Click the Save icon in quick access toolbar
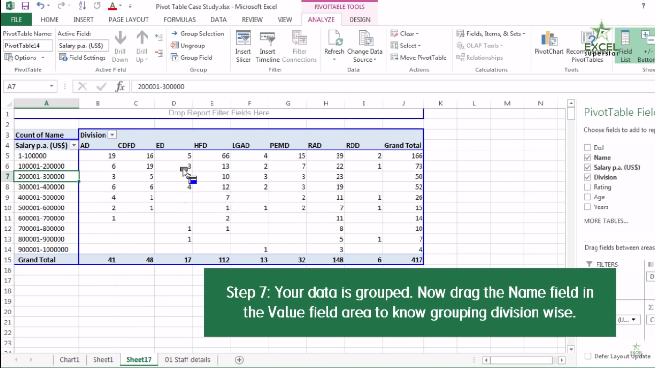This screenshot has width=655, height=368. [25, 6]
